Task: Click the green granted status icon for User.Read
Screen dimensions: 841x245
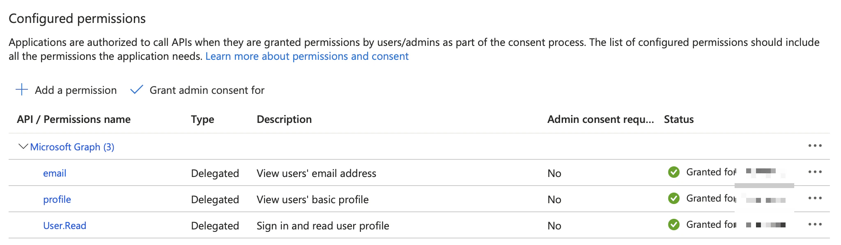Action: (673, 225)
